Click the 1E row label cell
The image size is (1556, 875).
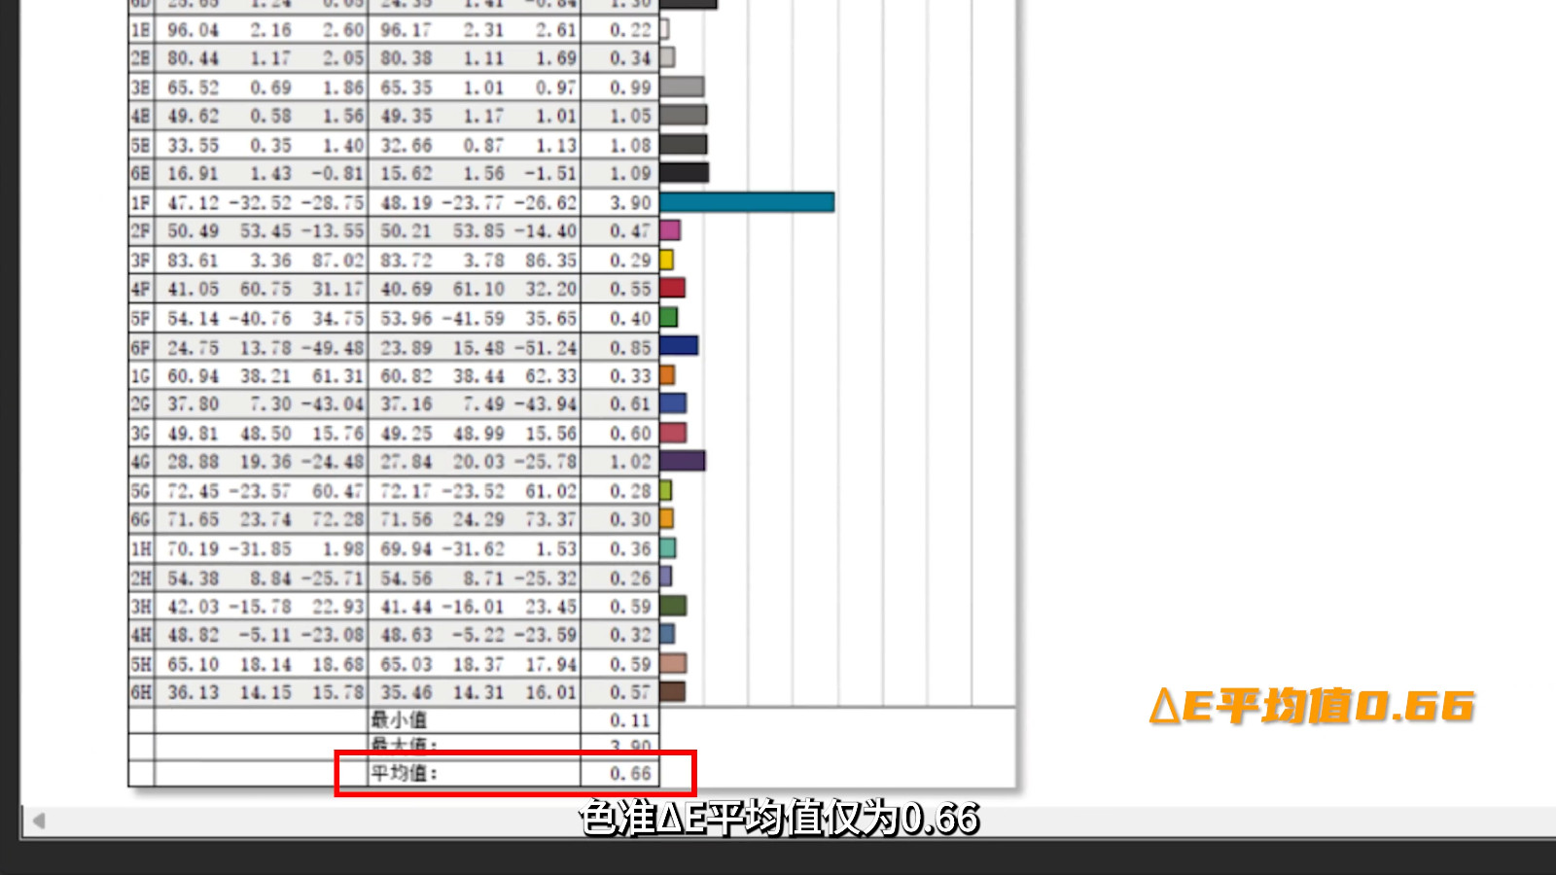(x=141, y=30)
